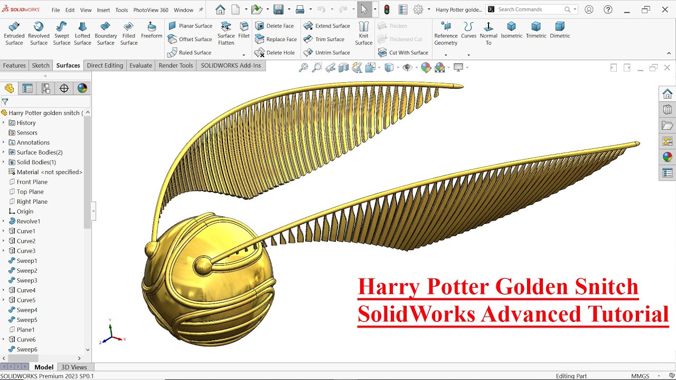The image size is (676, 380).
Task: Open the Curves dropdown arrow
Action: pos(468,55)
